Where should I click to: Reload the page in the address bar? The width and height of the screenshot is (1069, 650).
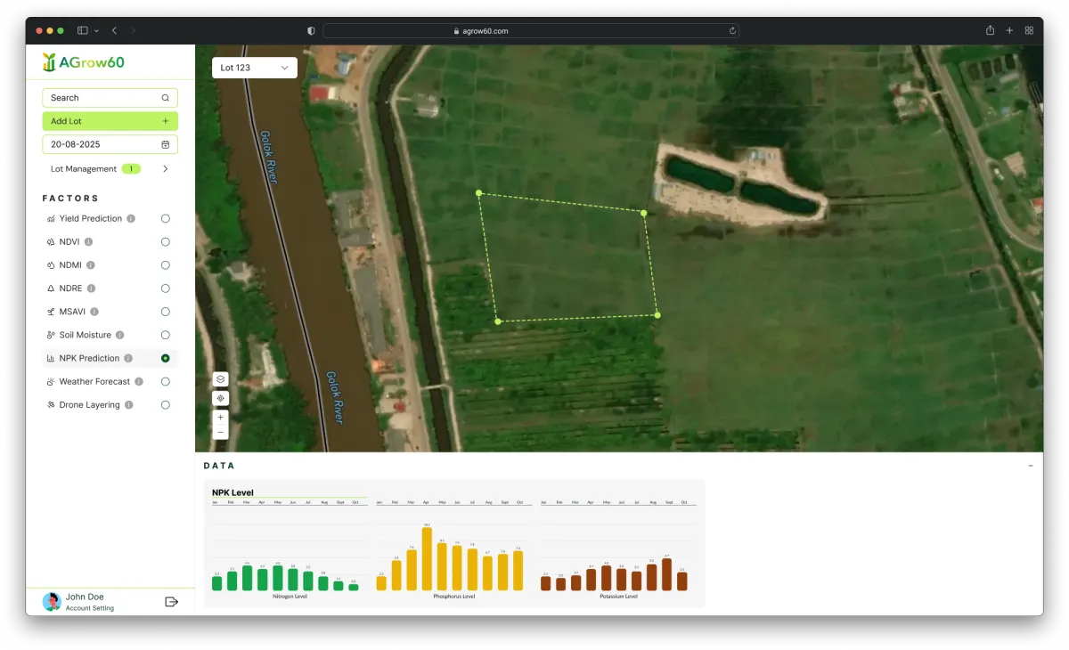pyautogui.click(x=732, y=30)
